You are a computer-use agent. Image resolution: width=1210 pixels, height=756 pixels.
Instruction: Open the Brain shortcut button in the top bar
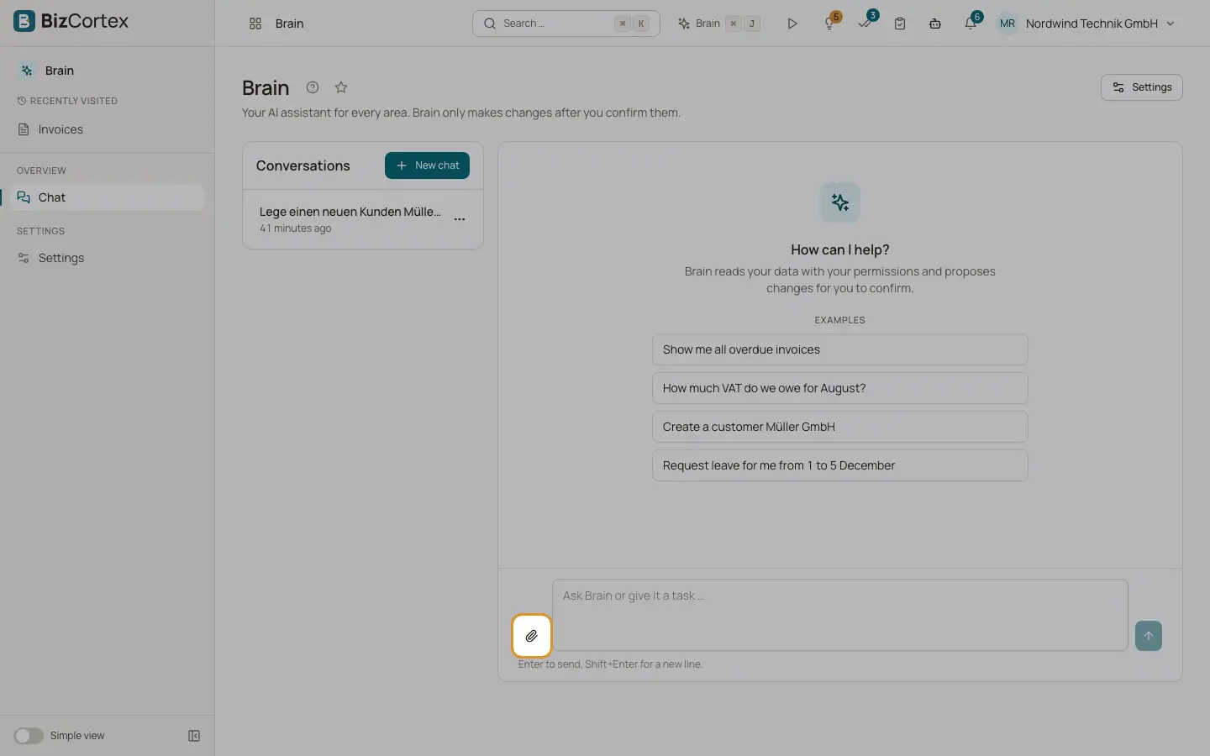coord(719,24)
